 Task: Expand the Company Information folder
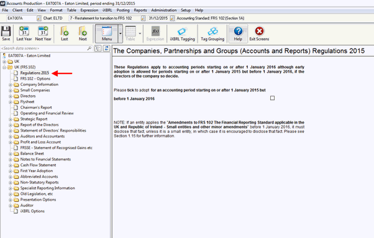[x=11, y=85]
